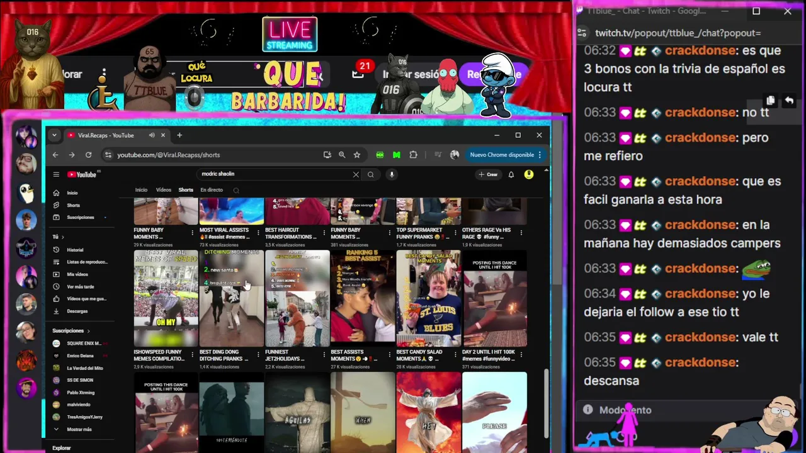The width and height of the screenshot is (806, 453).
Task: Open the Chrome media controls icon
Action: tap(438, 155)
